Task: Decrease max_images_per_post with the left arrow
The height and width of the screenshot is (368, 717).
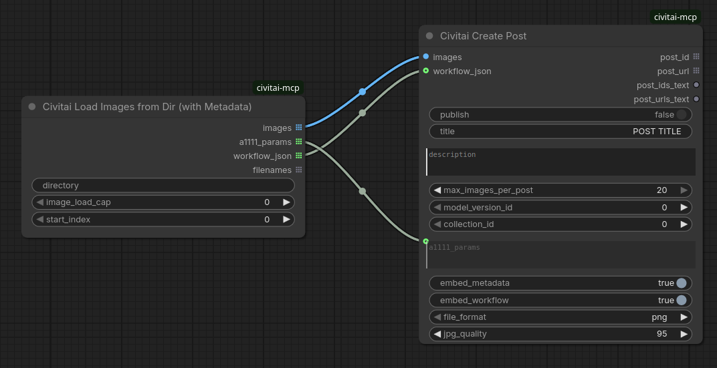Action: (437, 190)
